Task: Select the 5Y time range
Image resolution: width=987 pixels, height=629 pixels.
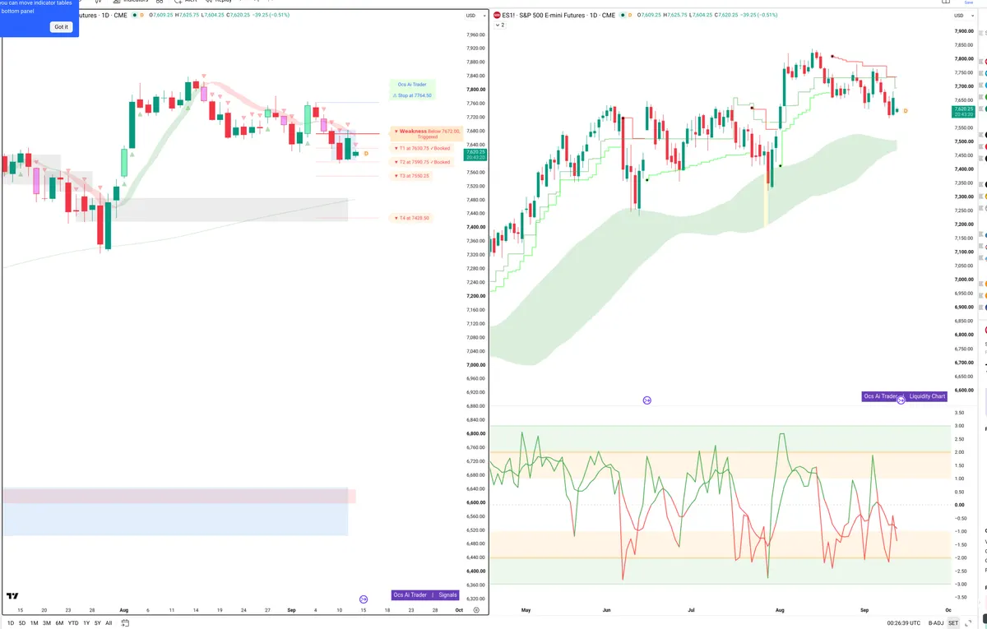Action: (x=98, y=623)
